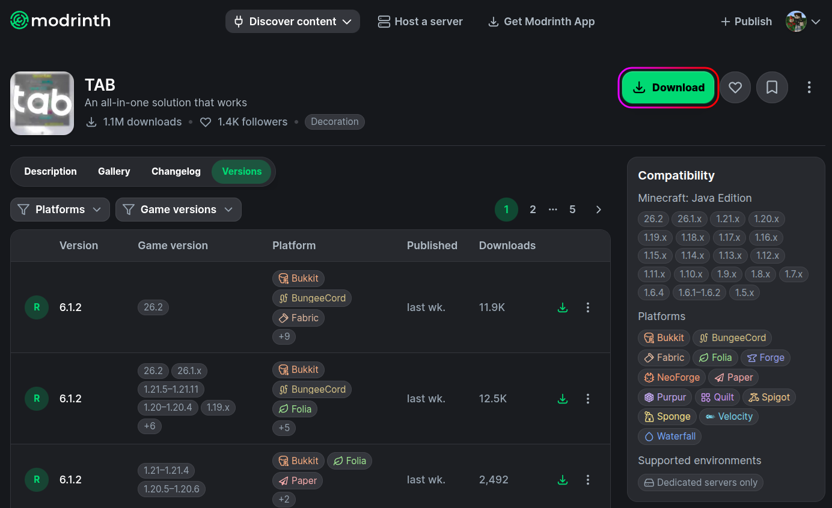The image size is (832, 508).
Task: Open the Game versions filter dropdown
Action: [x=179, y=210]
